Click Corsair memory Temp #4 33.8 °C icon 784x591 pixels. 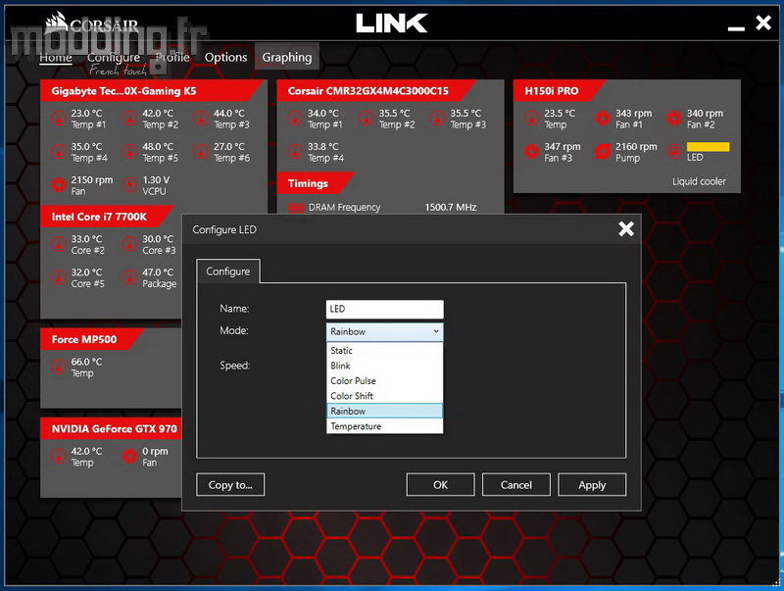(295, 152)
